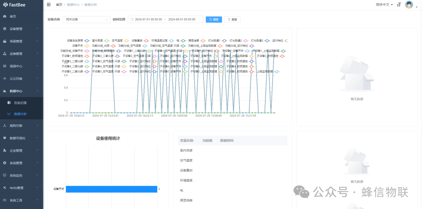422x209 pixels.
Task: Click the 搜索 search button
Action: pos(214,19)
